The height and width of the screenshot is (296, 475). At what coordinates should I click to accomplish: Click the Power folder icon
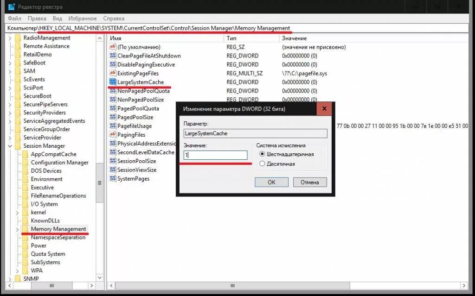(25, 246)
